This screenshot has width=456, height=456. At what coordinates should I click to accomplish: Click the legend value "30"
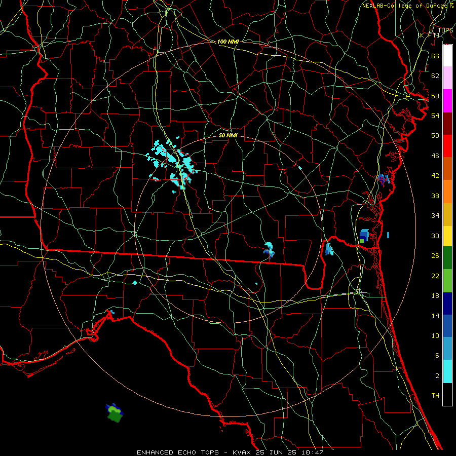[x=435, y=236]
